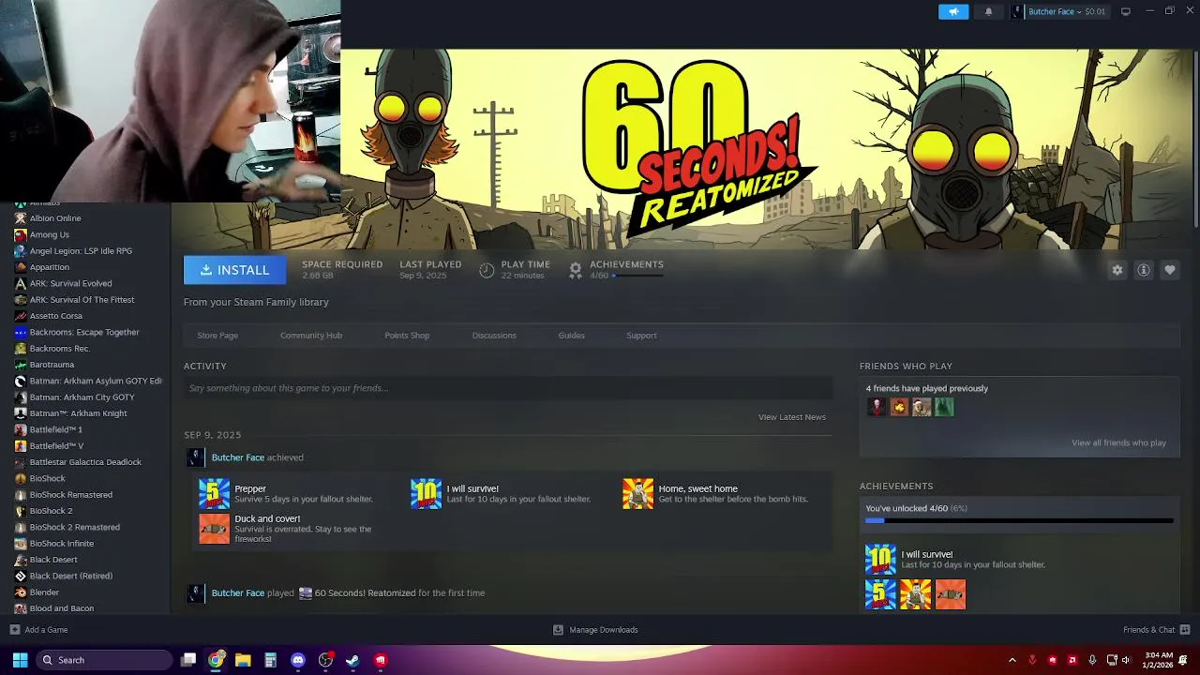Open the Points Shop tab
Viewport: 1200px width, 675px height.
coord(407,336)
